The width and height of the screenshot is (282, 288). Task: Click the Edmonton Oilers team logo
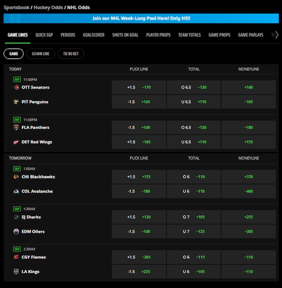[16, 232]
